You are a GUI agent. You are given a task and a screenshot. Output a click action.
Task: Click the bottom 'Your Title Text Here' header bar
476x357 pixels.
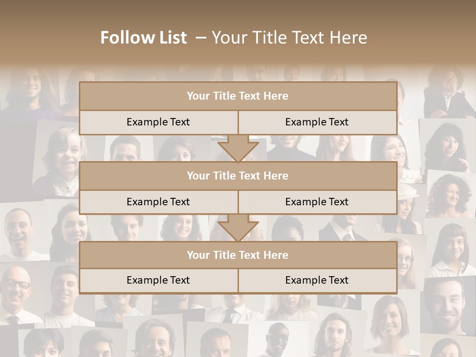(238, 255)
